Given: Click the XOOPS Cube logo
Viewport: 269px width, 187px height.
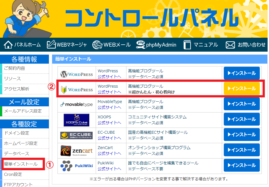Looking at the screenshot, I should coord(76,120).
